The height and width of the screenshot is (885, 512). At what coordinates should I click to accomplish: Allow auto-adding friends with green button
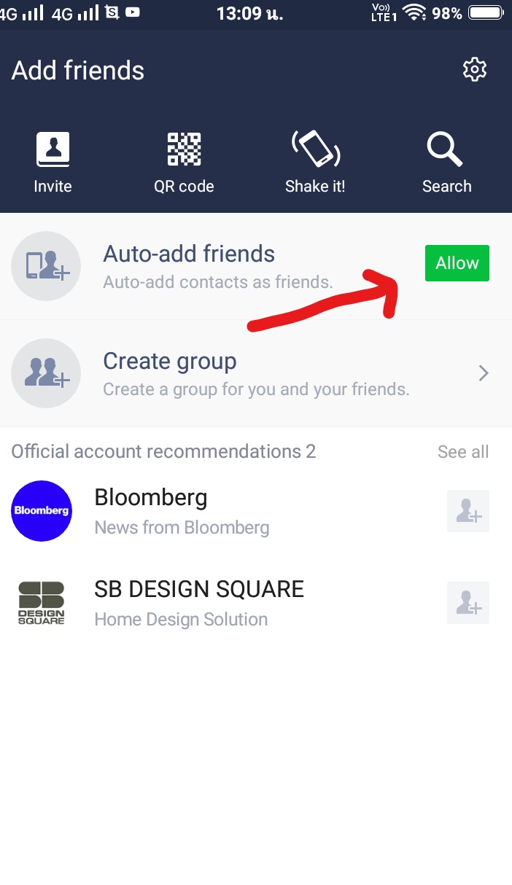pos(457,263)
